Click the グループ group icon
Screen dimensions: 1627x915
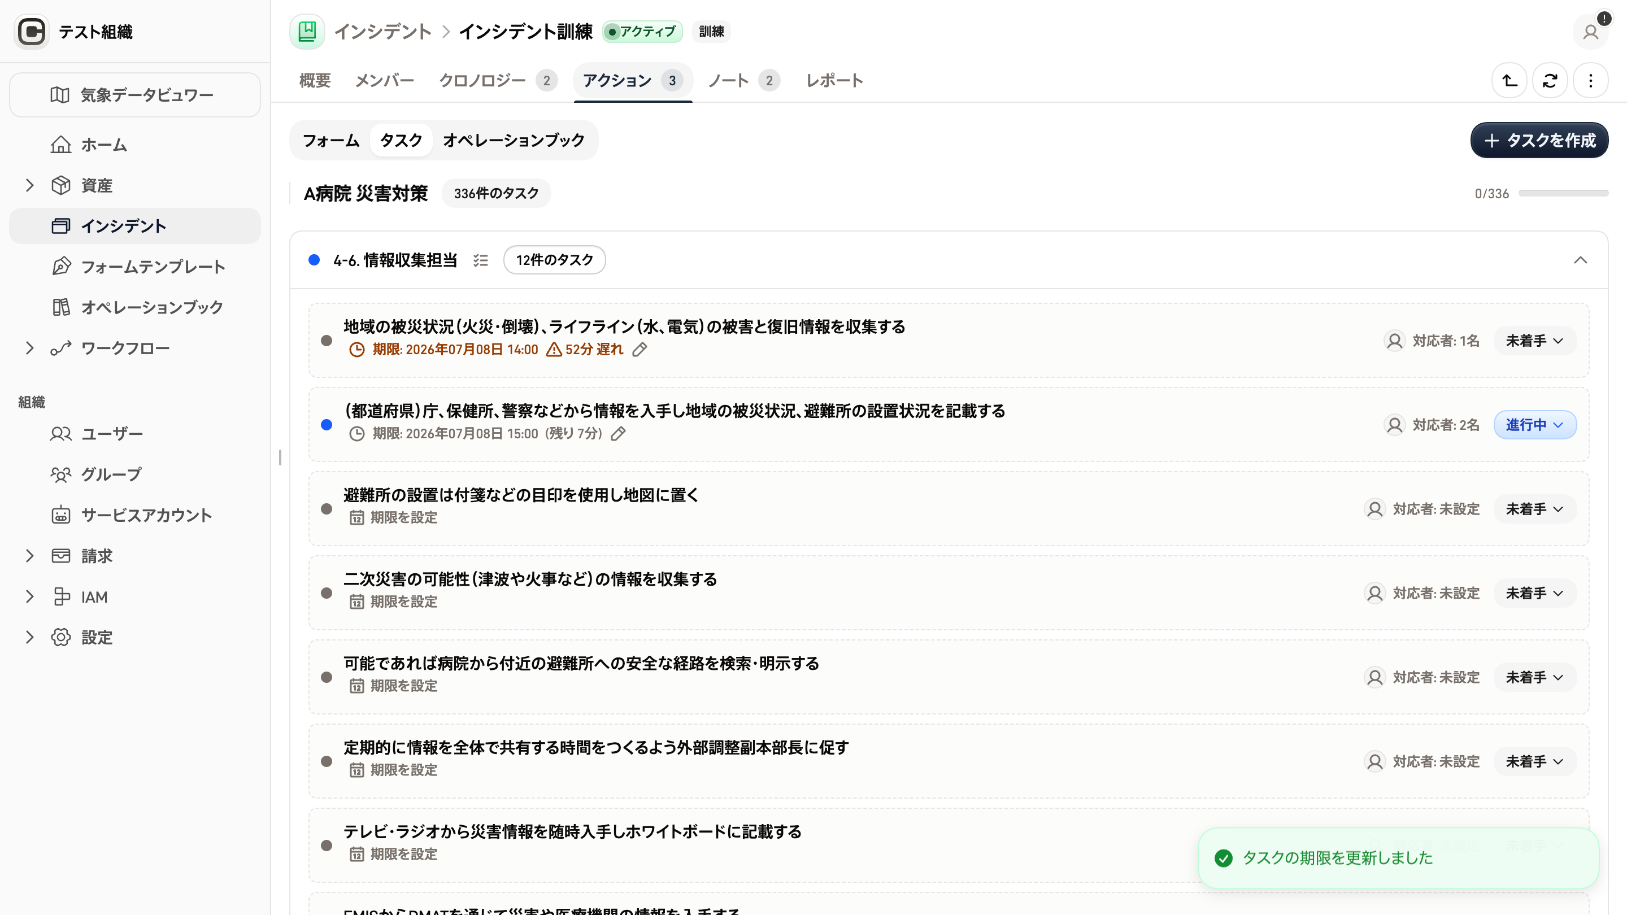(x=60, y=474)
